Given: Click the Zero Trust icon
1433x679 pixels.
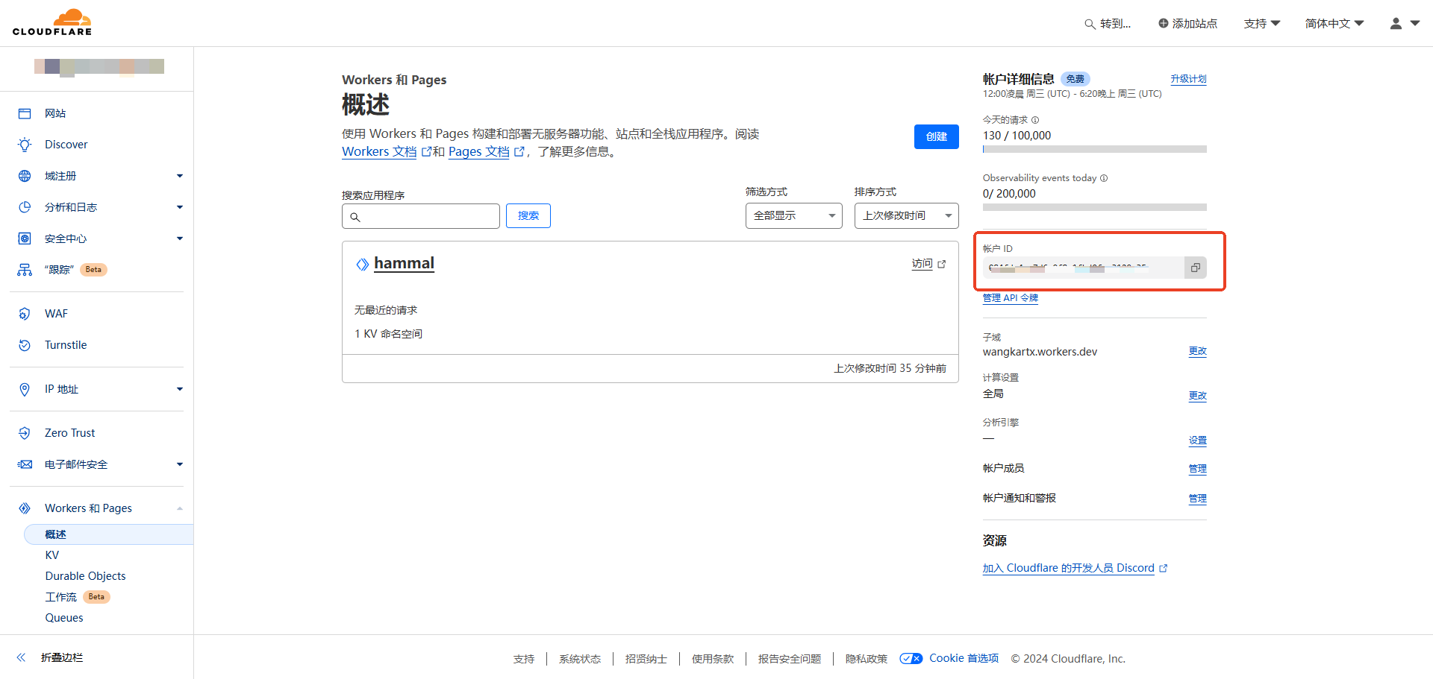Looking at the screenshot, I should 25,433.
